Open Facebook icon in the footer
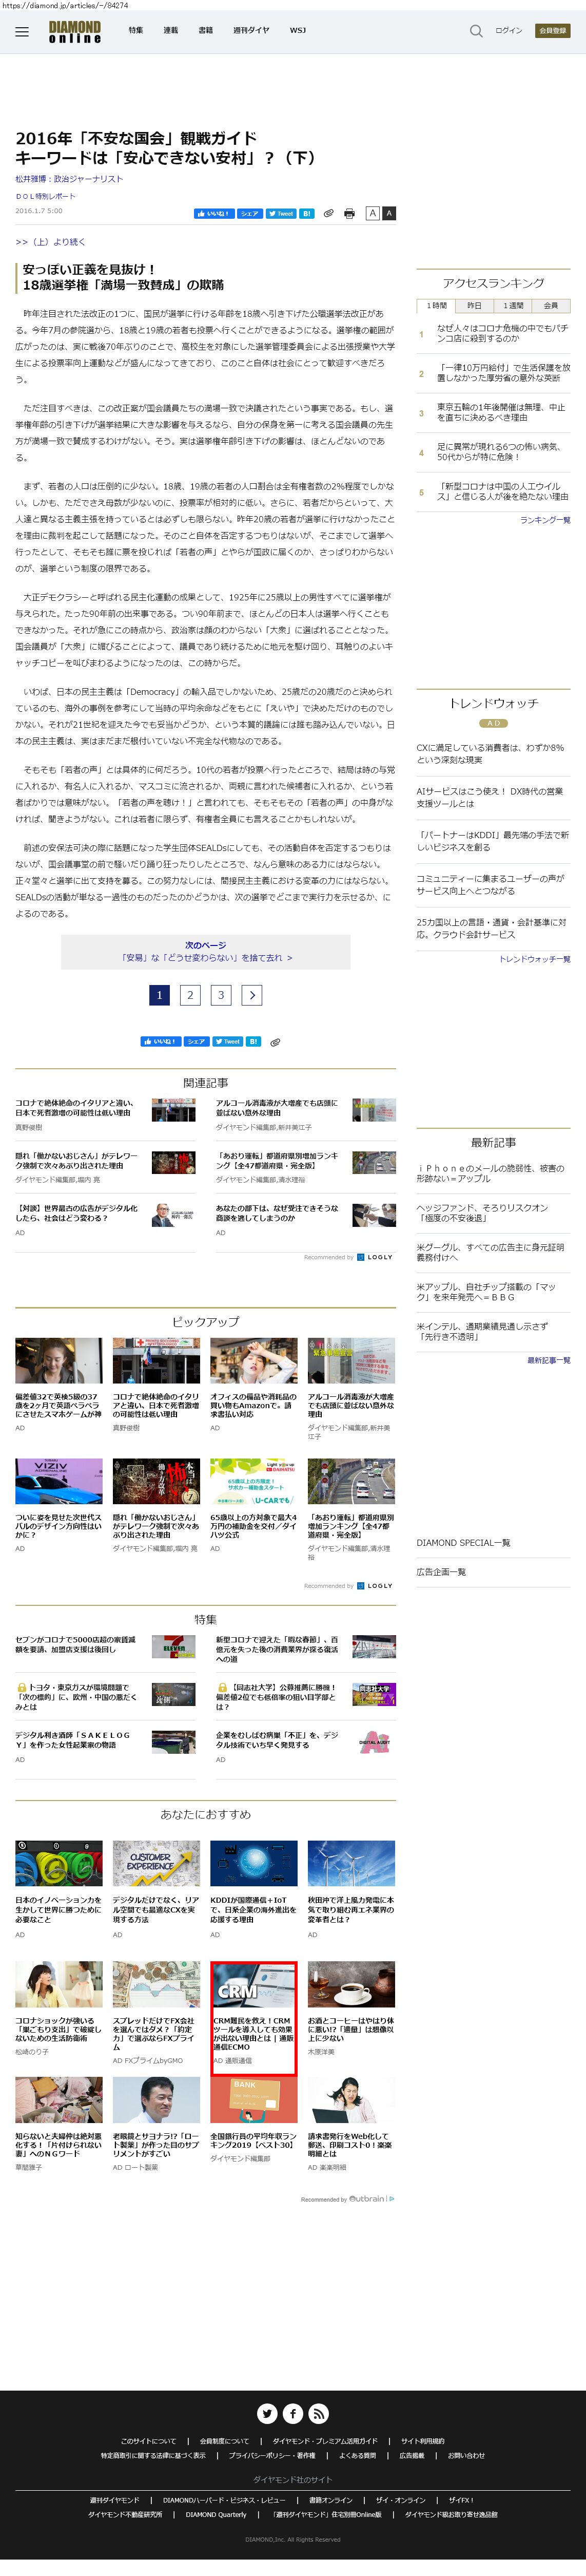Screen dimensions: 586x2576 (293, 2413)
